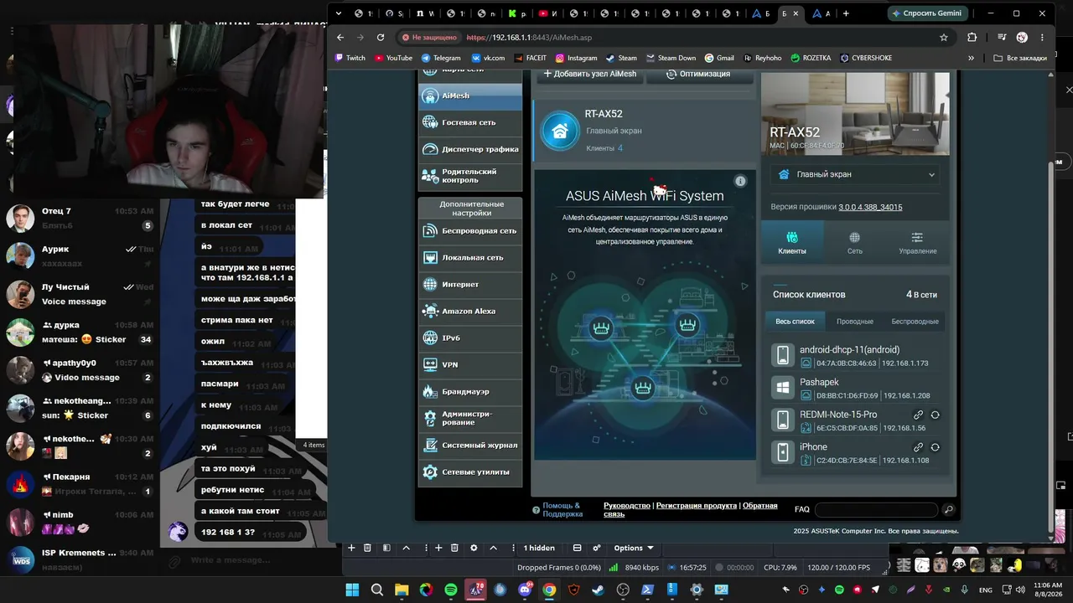Show more bookmarks with the chevron
The height and width of the screenshot is (603, 1073).
[971, 58]
